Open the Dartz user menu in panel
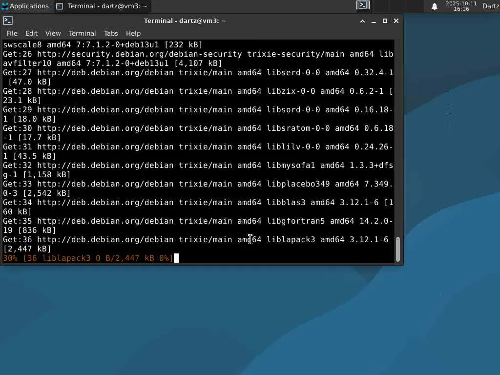Image resolution: width=500 pixels, height=375 pixels. pos(491,6)
